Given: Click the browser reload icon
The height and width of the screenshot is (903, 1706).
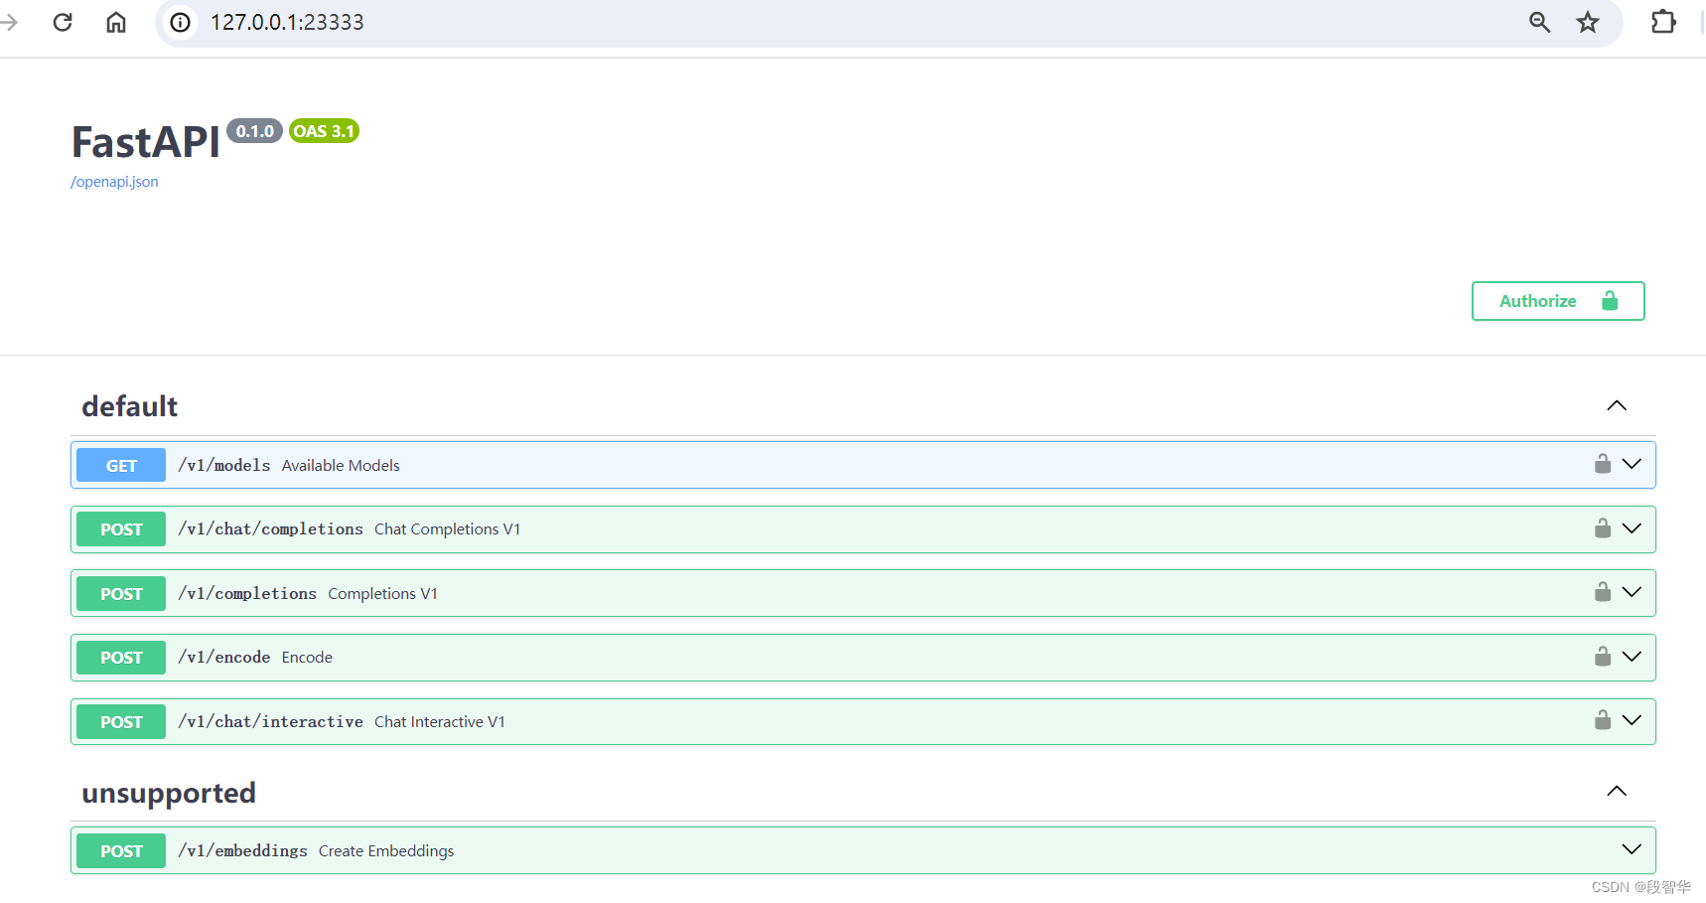Looking at the screenshot, I should (x=63, y=22).
